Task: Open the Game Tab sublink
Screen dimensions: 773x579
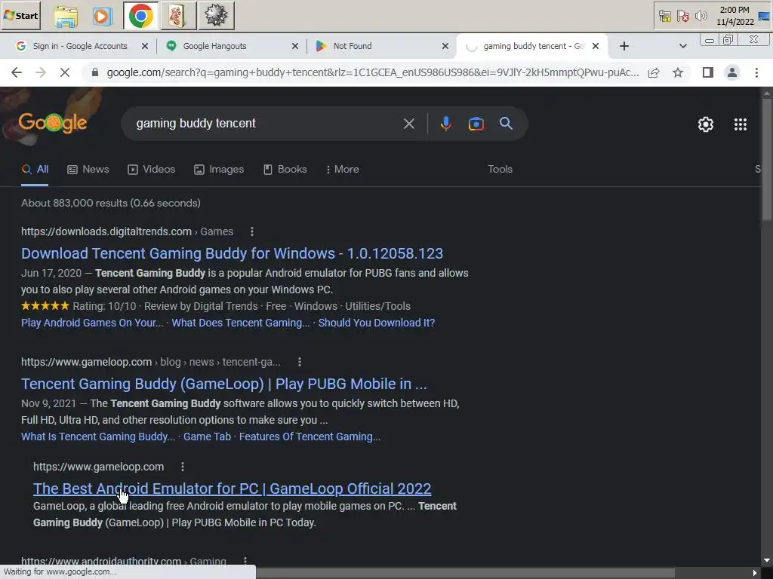Action: click(207, 437)
